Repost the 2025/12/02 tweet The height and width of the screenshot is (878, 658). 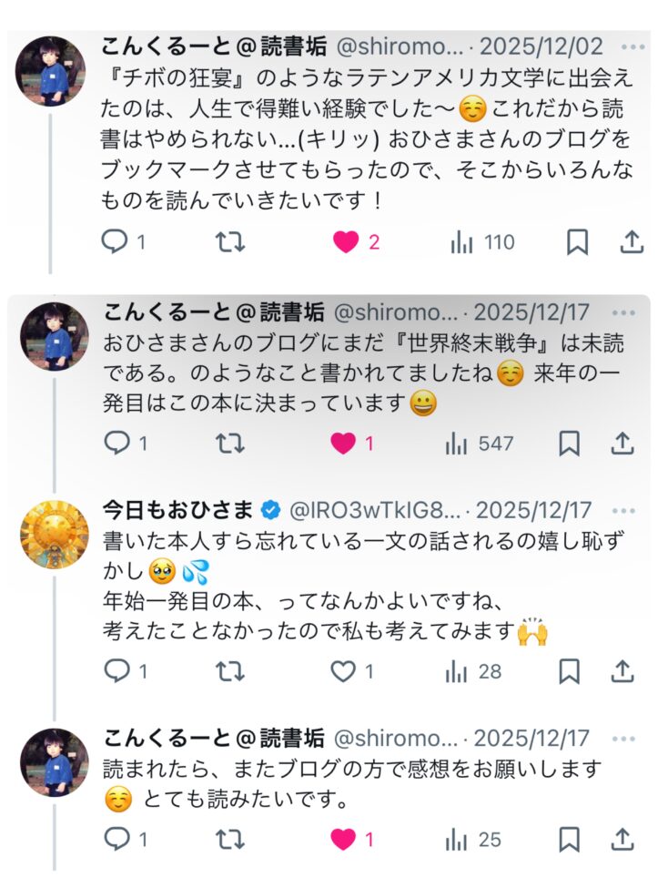tap(228, 242)
